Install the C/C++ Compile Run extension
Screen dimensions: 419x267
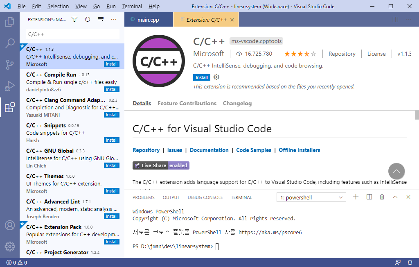click(x=111, y=89)
